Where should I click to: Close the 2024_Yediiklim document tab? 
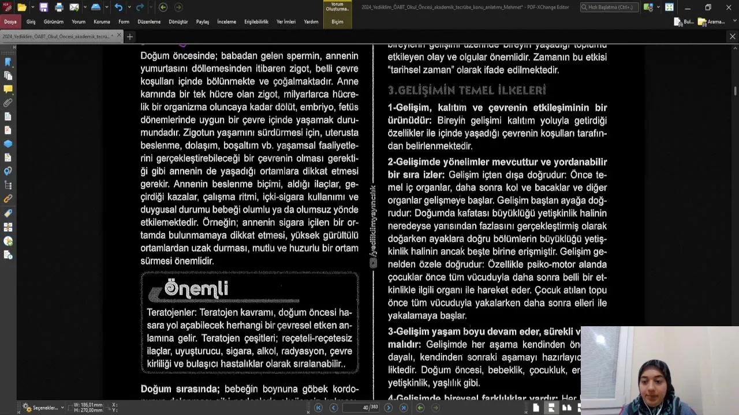[x=119, y=36]
